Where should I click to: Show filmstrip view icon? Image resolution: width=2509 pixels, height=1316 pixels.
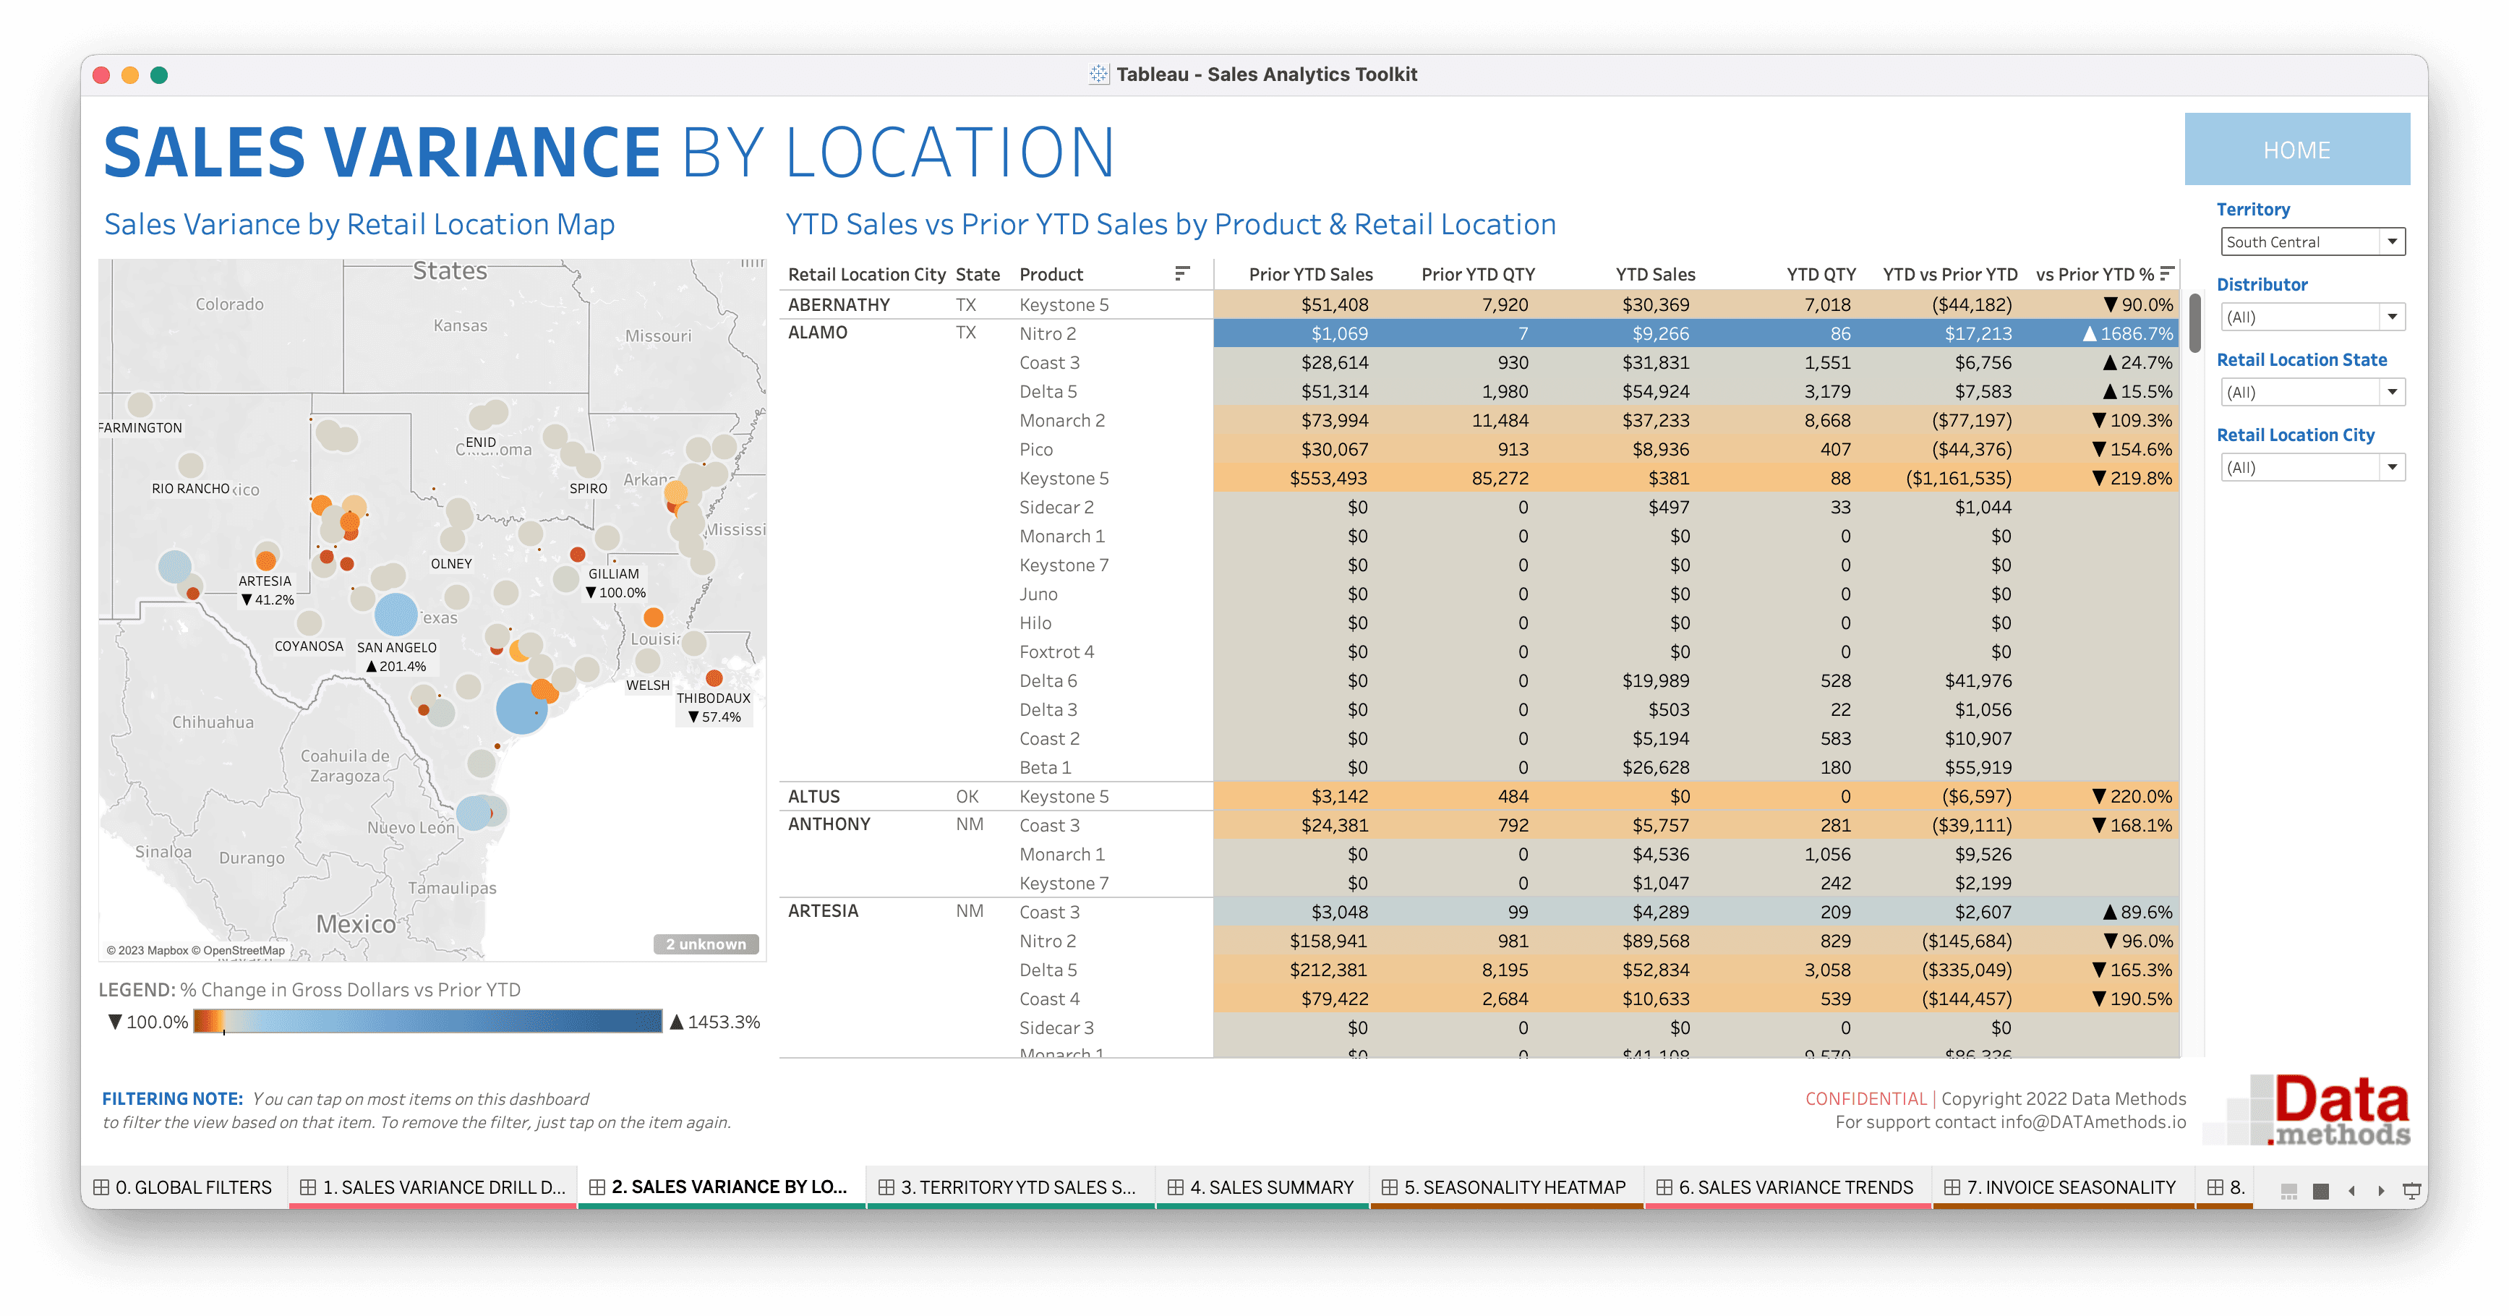2289,1190
